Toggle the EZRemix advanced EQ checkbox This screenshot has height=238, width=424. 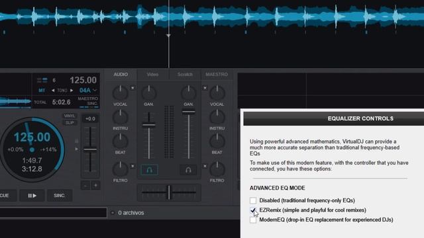click(253, 210)
